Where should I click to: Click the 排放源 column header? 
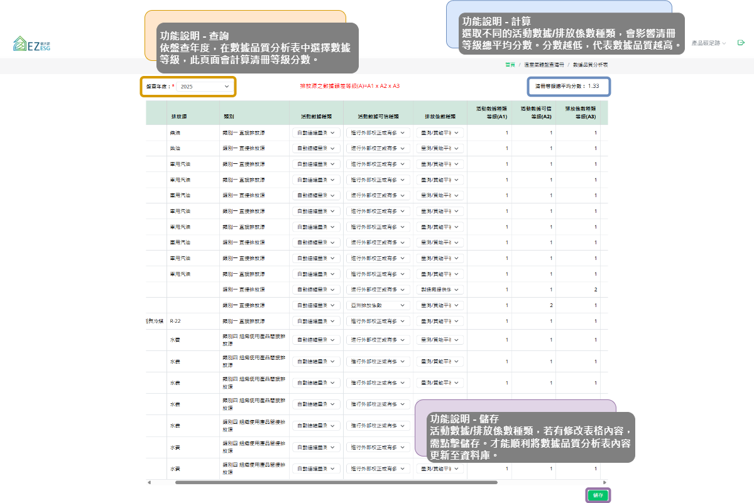(x=178, y=116)
